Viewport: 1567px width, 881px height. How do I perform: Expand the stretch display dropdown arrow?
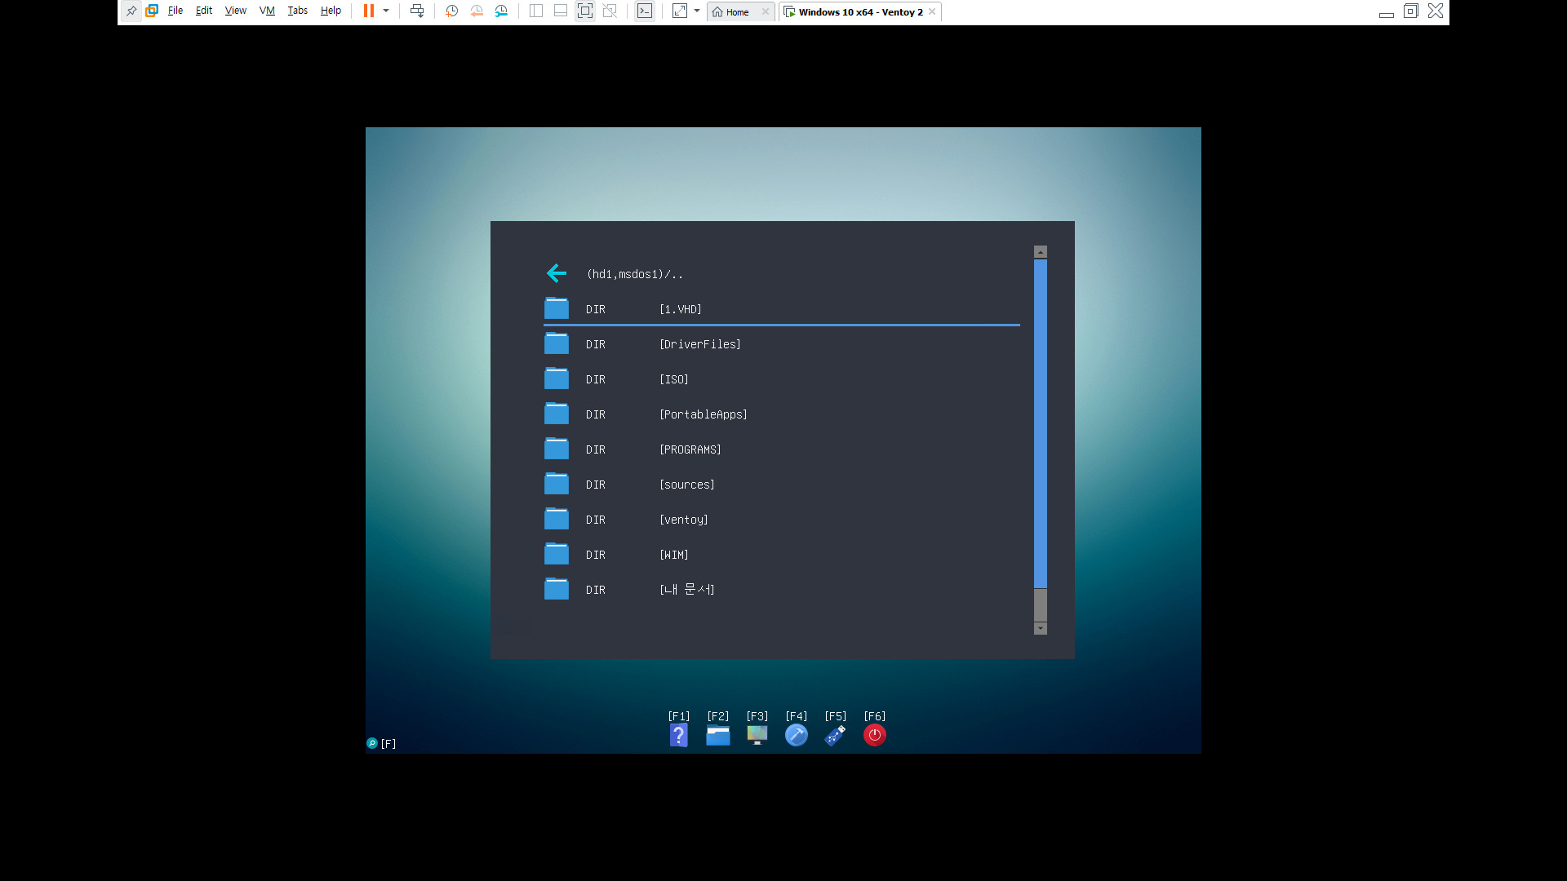tap(697, 11)
